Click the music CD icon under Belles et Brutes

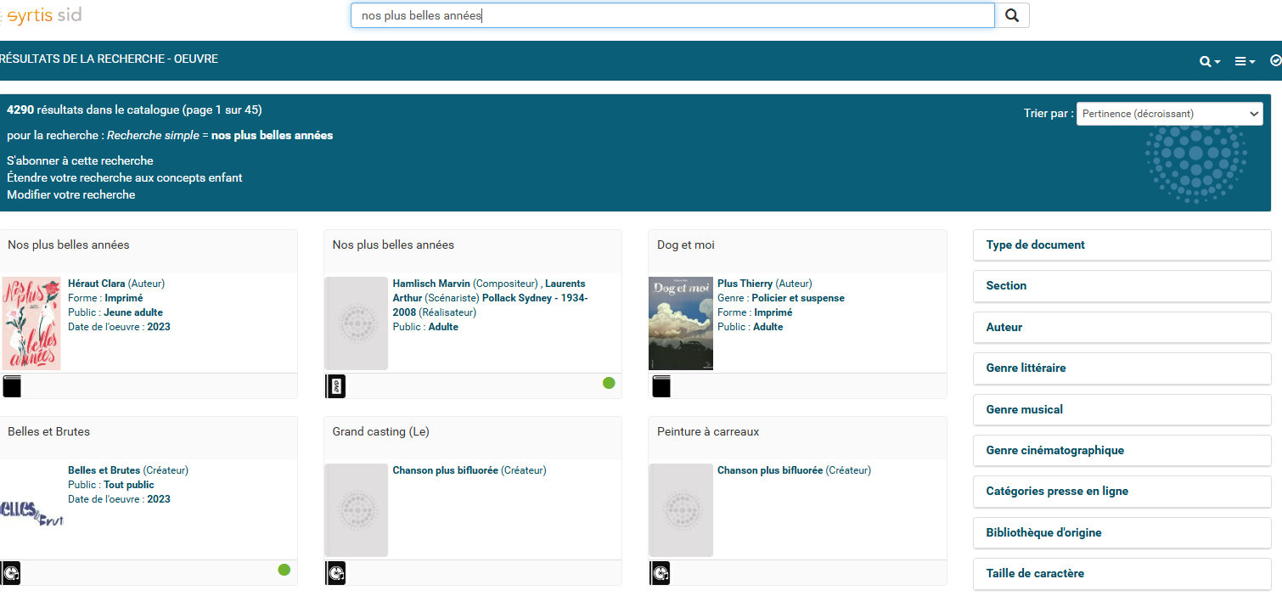click(x=11, y=573)
